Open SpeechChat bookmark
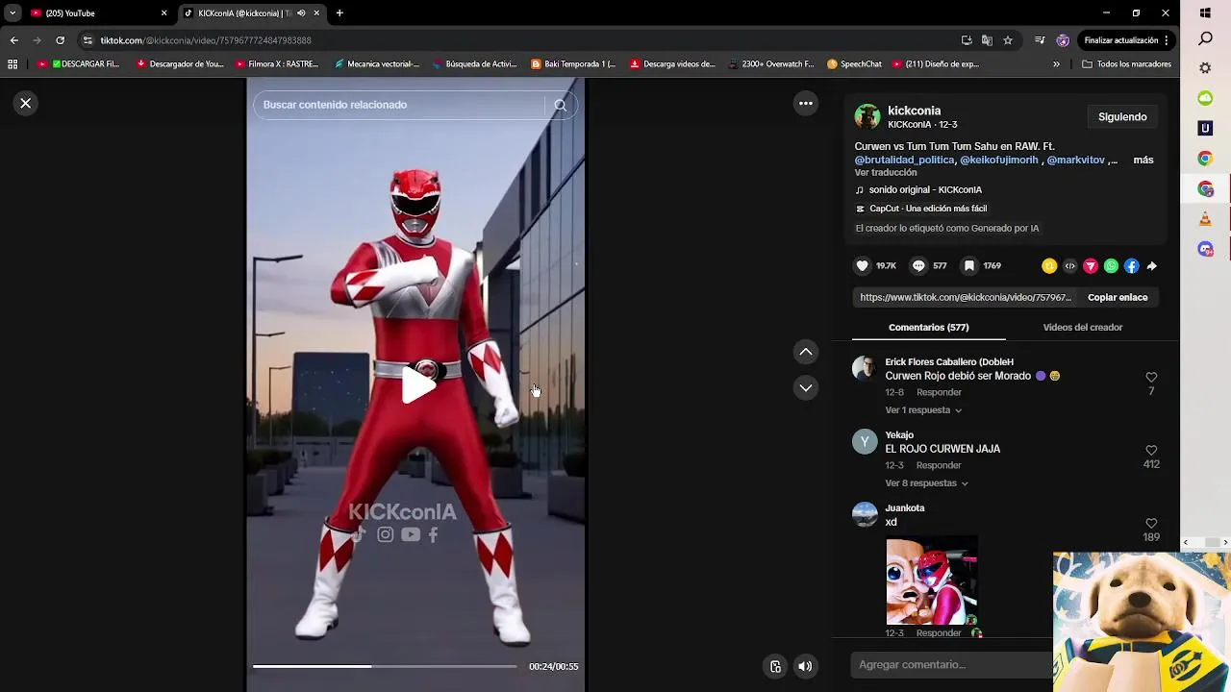 click(x=854, y=64)
